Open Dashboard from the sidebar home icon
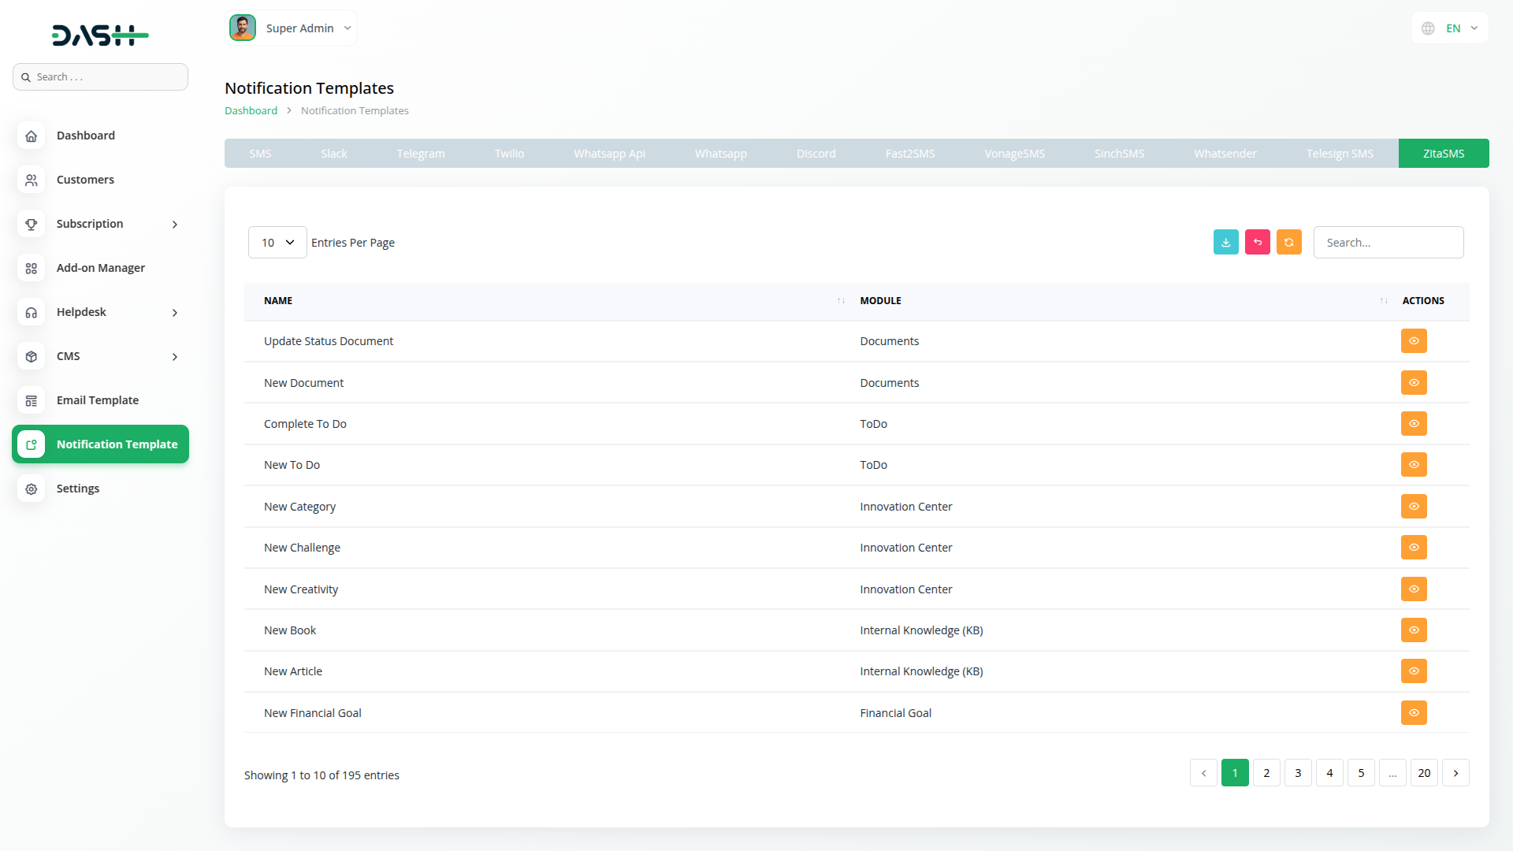 pos(32,136)
